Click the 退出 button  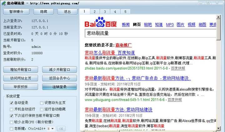click(67, 11)
